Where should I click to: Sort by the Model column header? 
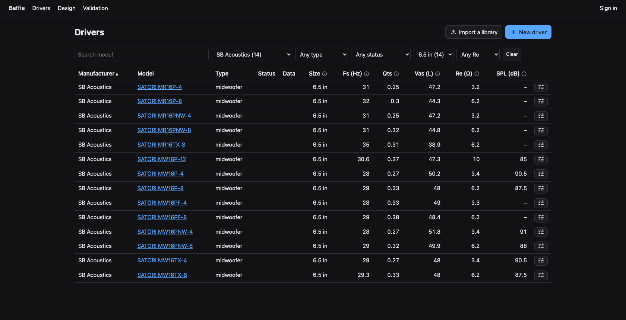(x=146, y=74)
